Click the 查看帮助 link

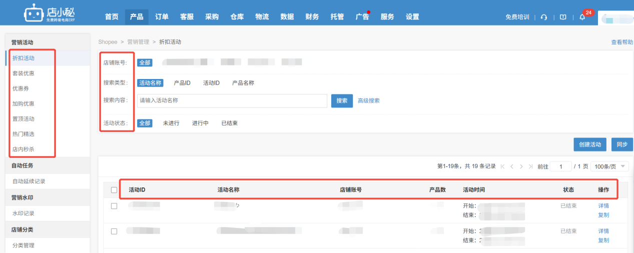[622, 42]
